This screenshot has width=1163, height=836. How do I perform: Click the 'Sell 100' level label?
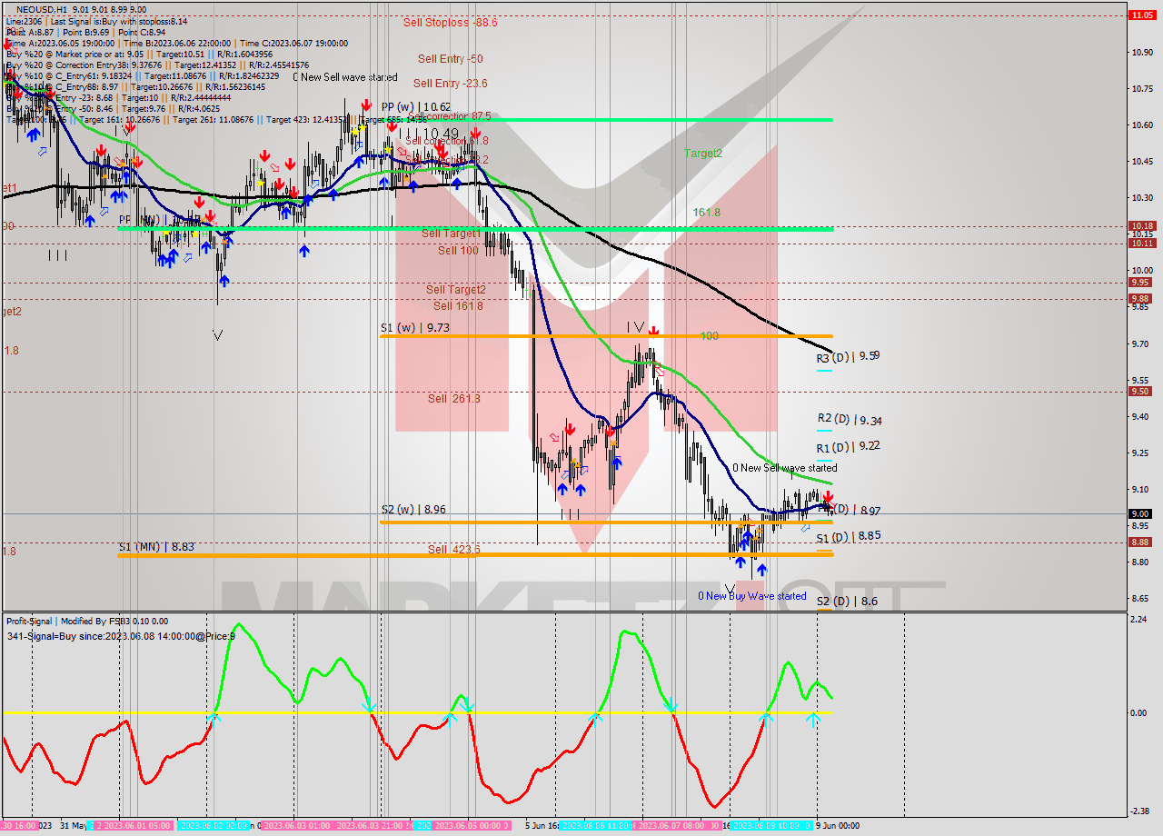(x=458, y=250)
